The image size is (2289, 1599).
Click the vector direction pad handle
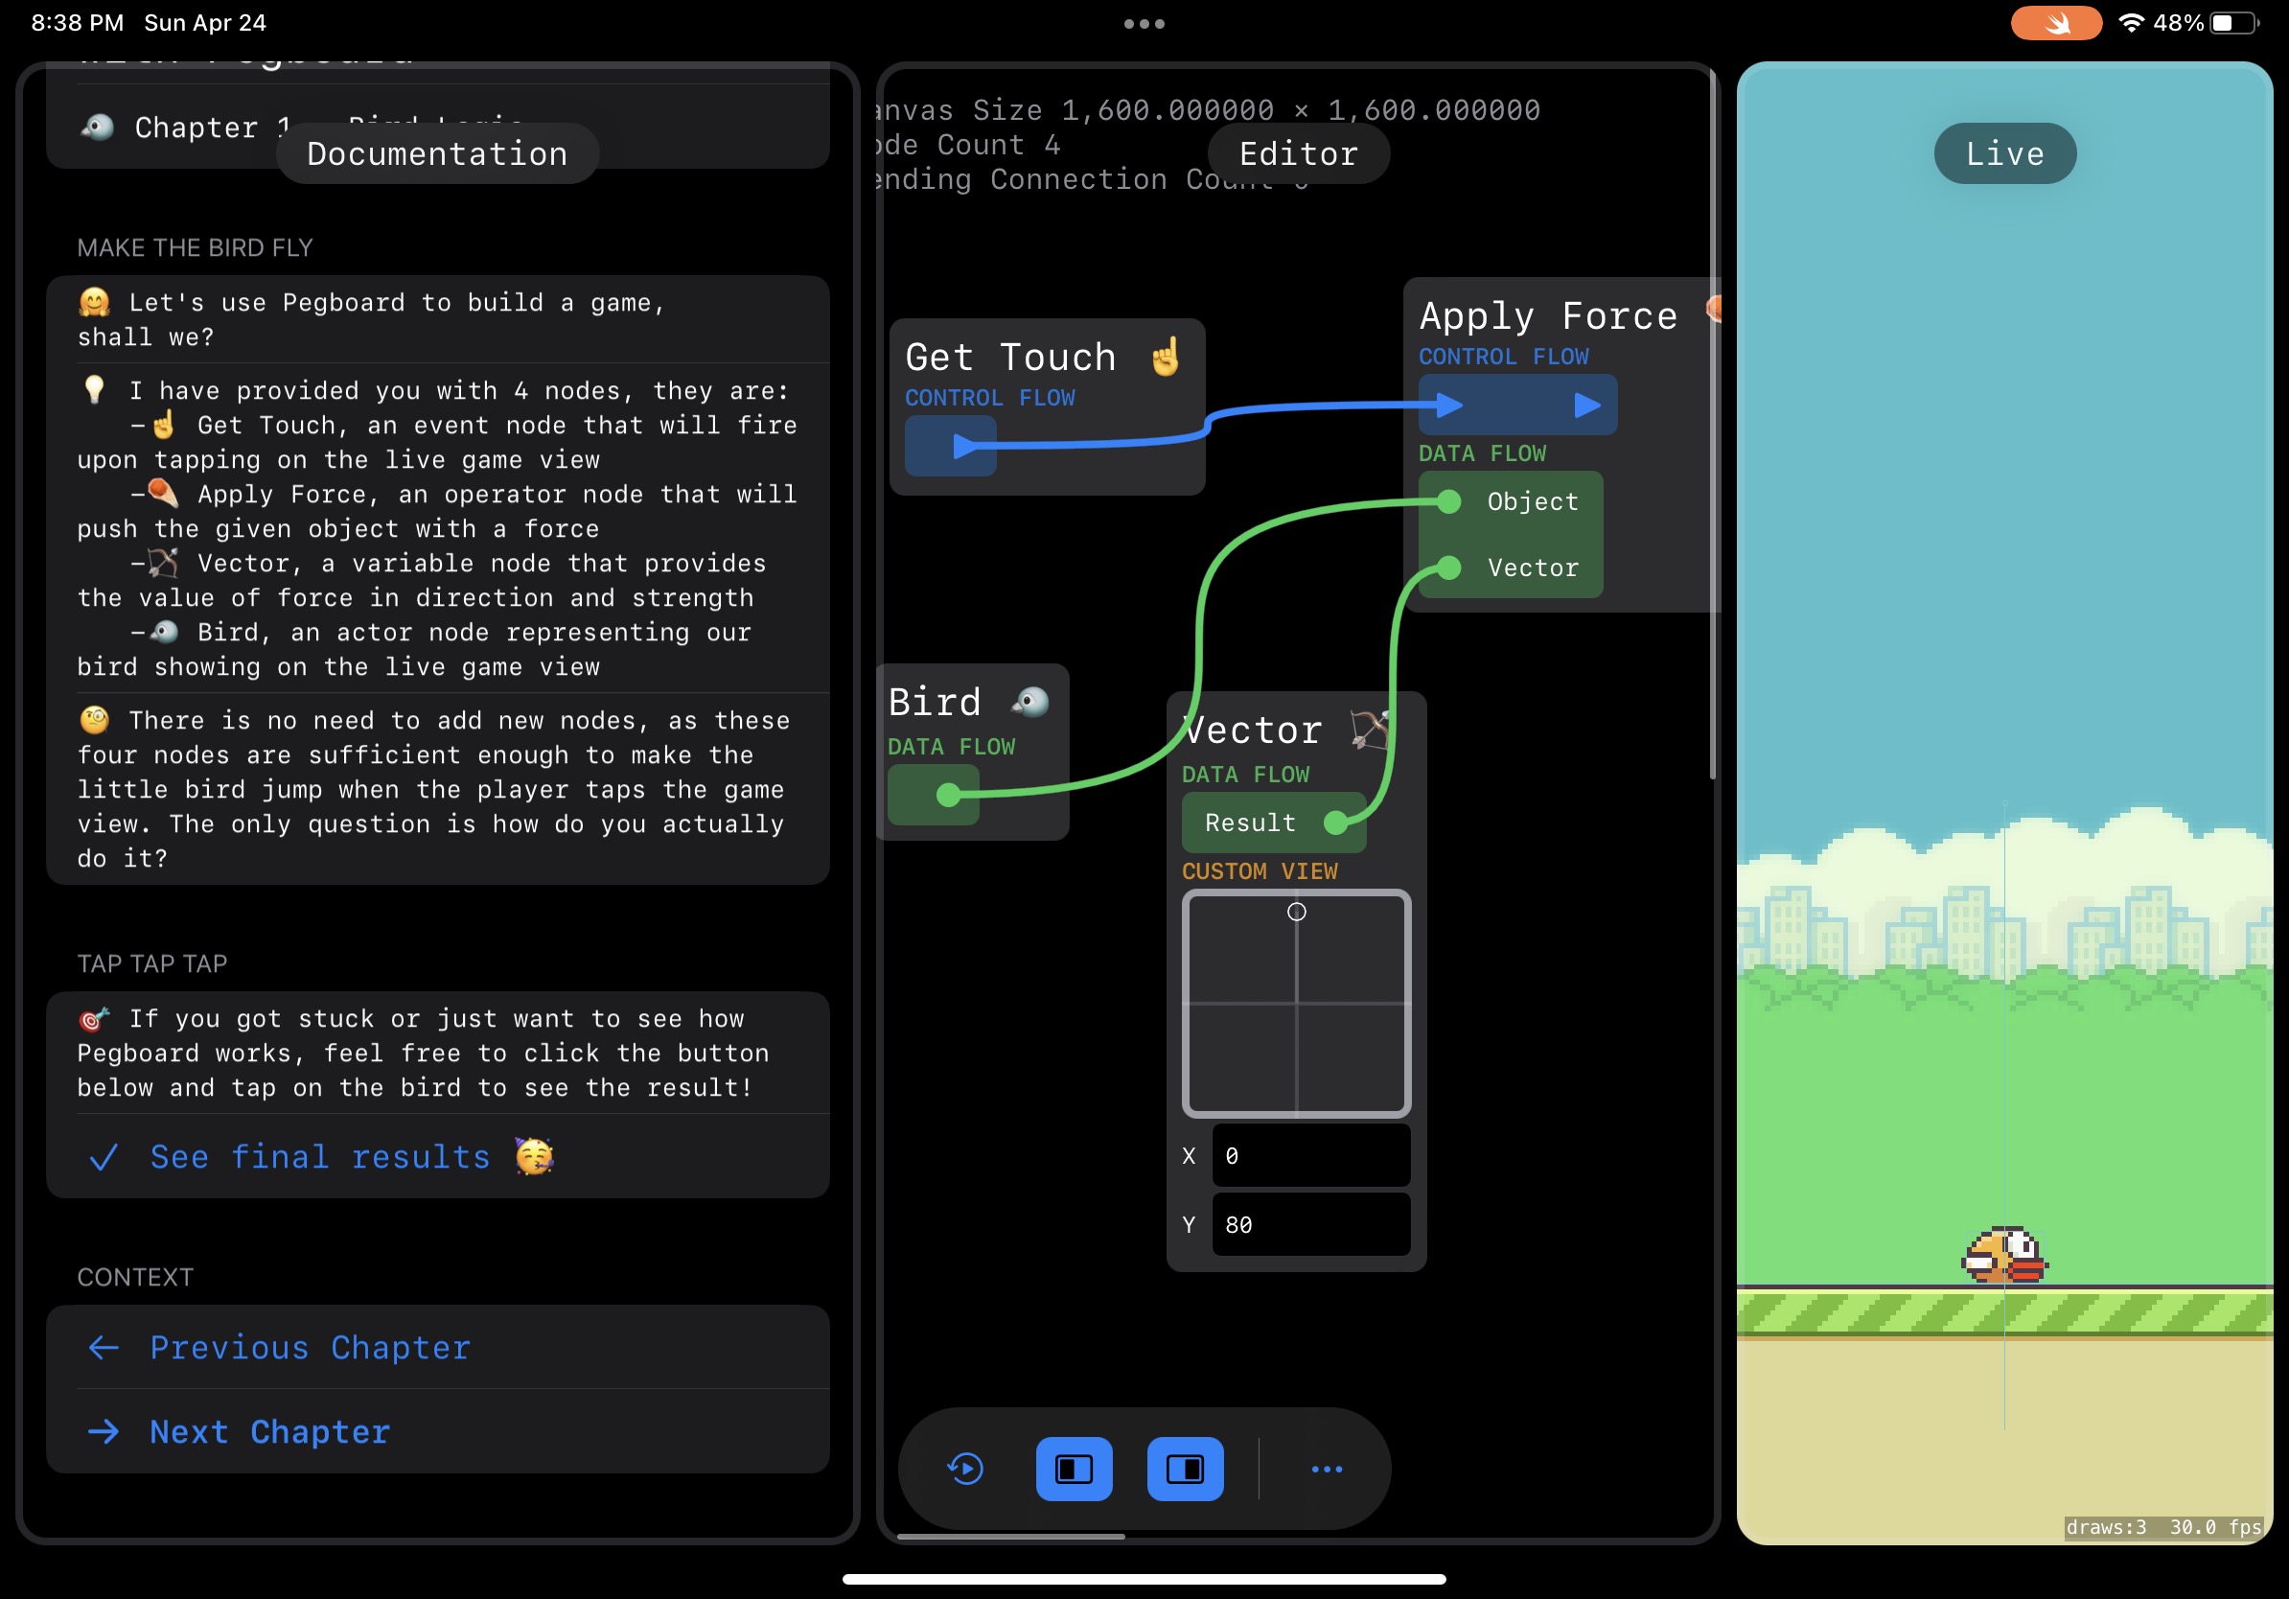click(x=1296, y=911)
